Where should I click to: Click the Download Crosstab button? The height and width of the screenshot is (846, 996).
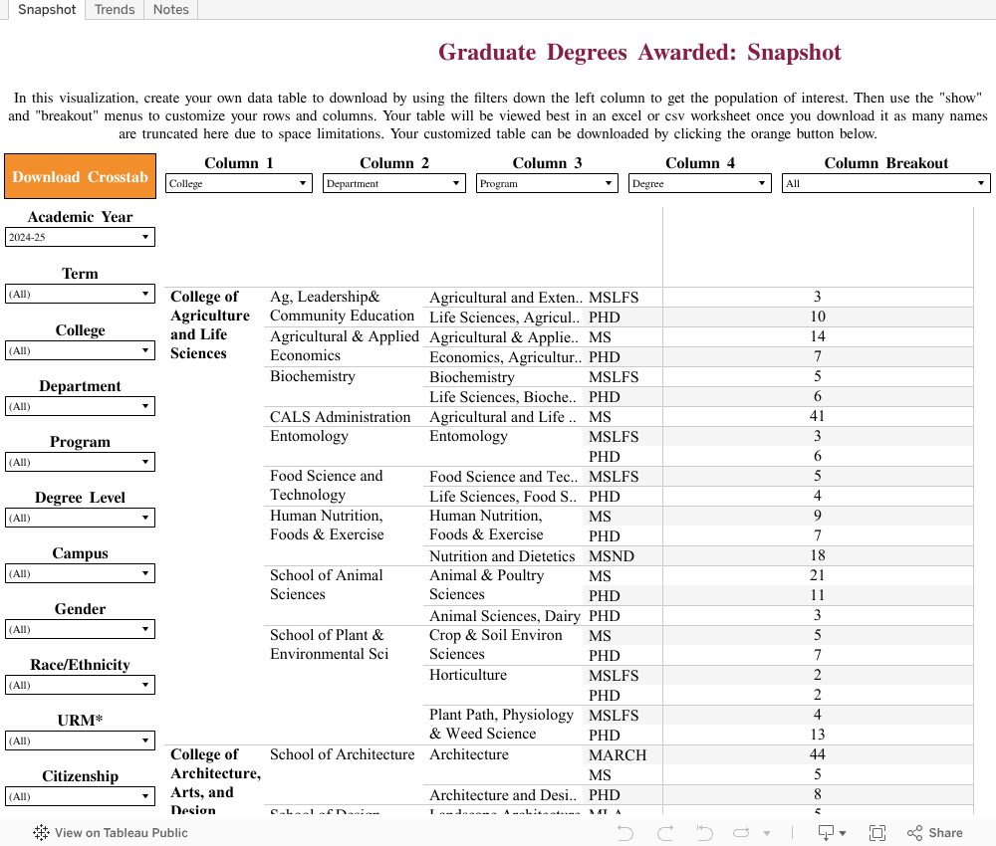tap(80, 176)
